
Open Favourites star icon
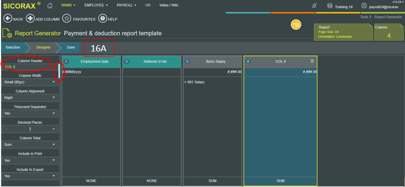click(67, 19)
